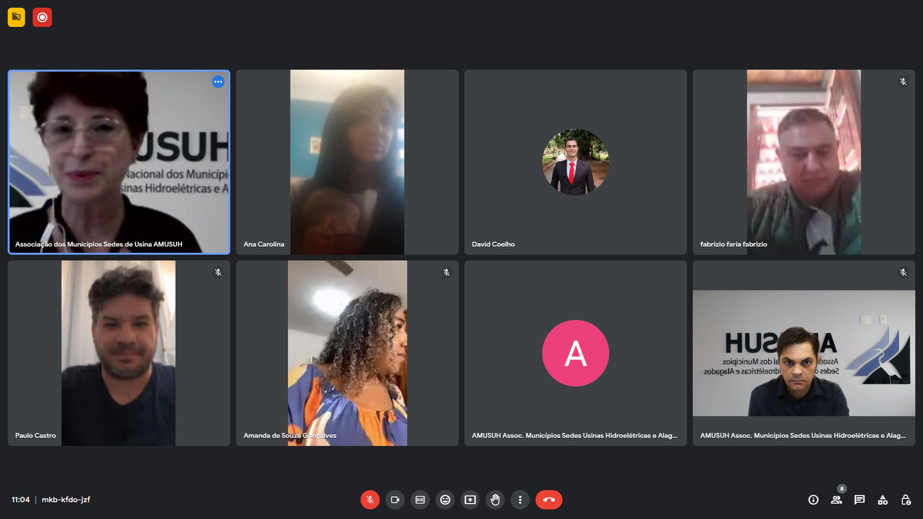923x519 pixels.
Task: Select David Coelho's profile picture tile
Action: 575,162
